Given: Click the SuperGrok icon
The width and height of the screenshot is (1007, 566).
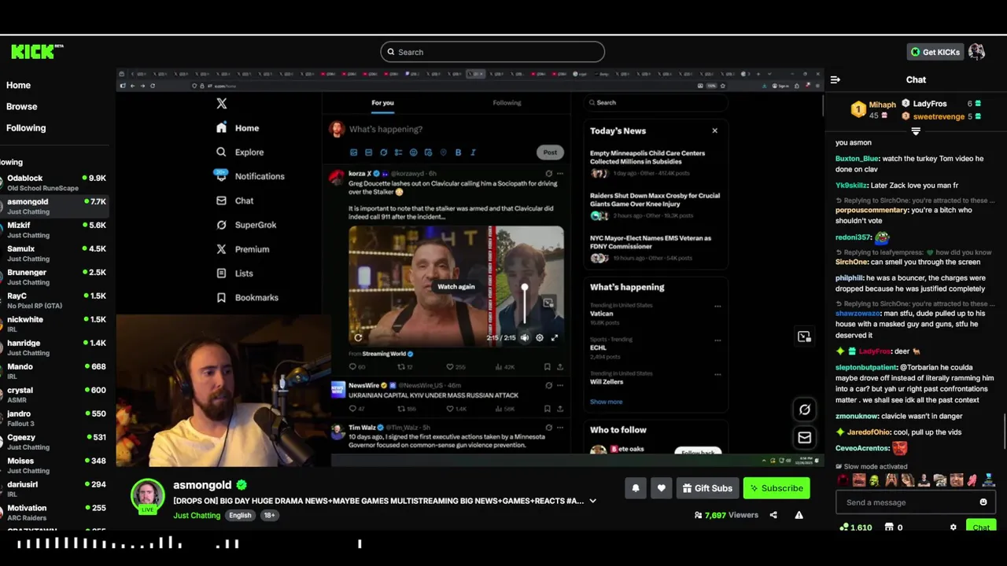Looking at the screenshot, I should pos(221,225).
